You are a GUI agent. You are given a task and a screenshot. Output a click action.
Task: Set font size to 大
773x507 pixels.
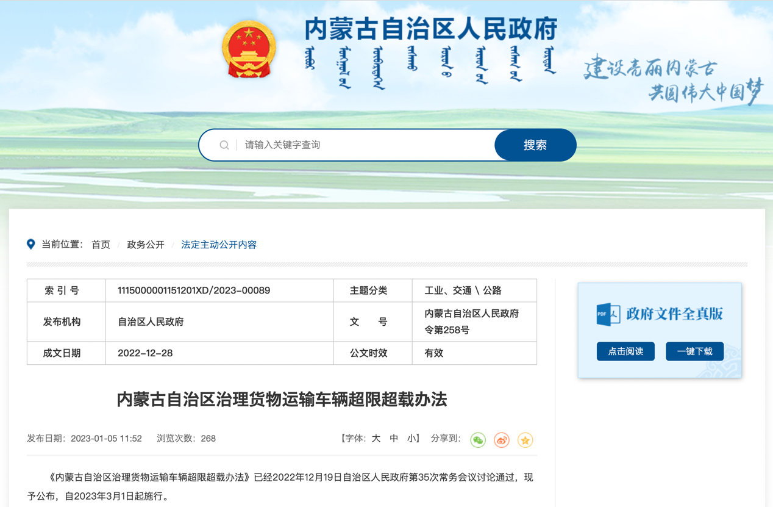376,439
